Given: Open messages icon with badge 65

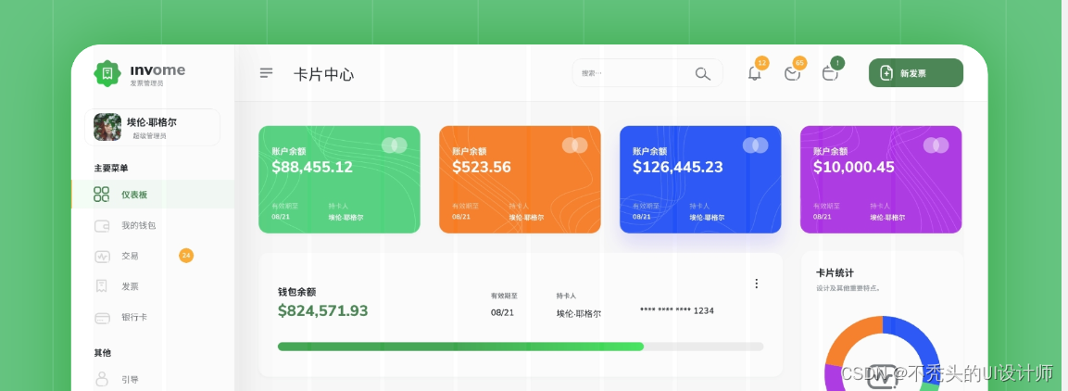Looking at the screenshot, I should 792,73.
